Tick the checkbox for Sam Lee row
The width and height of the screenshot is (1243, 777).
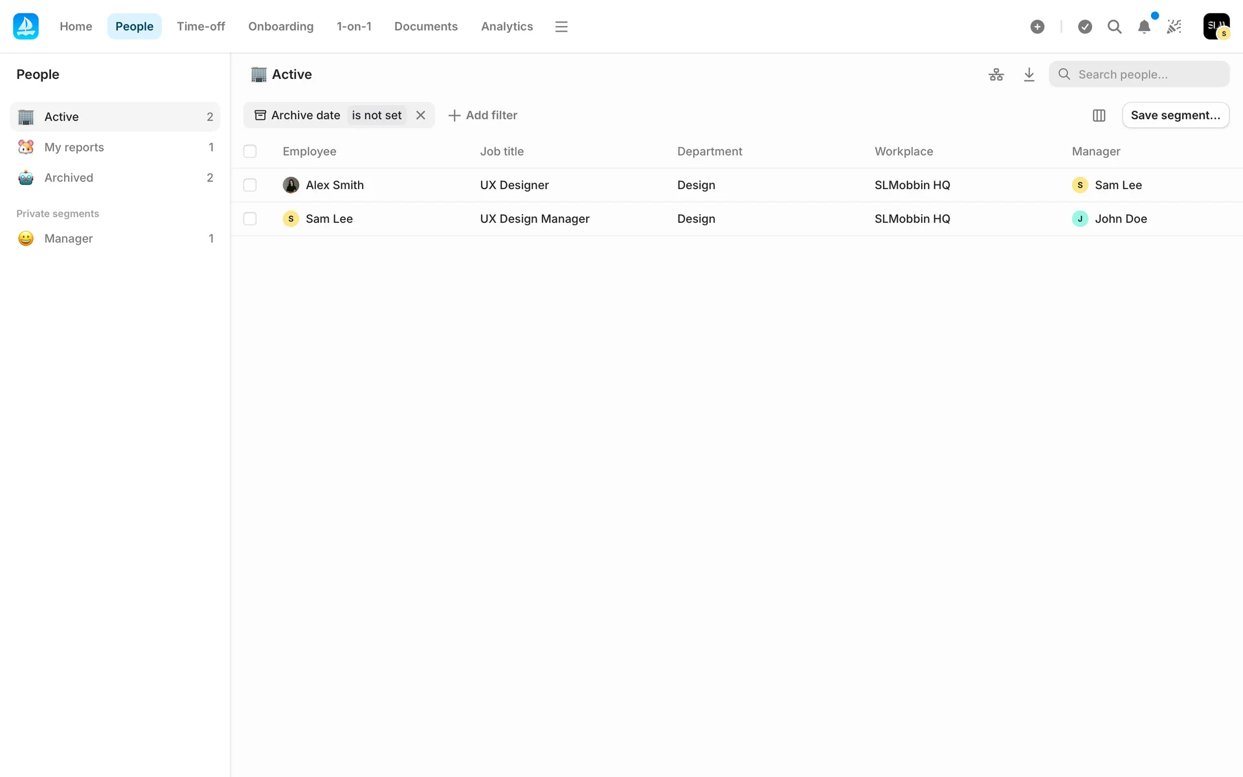coord(250,219)
